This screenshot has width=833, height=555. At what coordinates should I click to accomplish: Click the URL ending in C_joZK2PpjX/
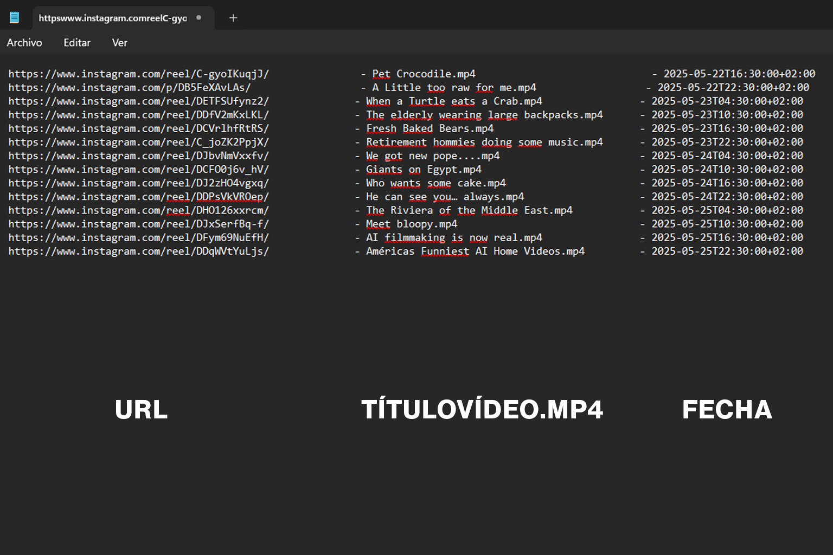(139, 142)
